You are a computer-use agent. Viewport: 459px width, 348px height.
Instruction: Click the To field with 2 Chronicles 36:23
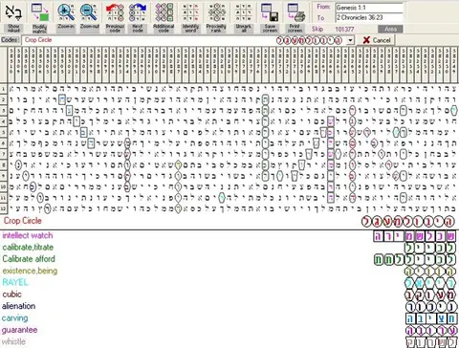pyautogui.click(x=369, y=17)
